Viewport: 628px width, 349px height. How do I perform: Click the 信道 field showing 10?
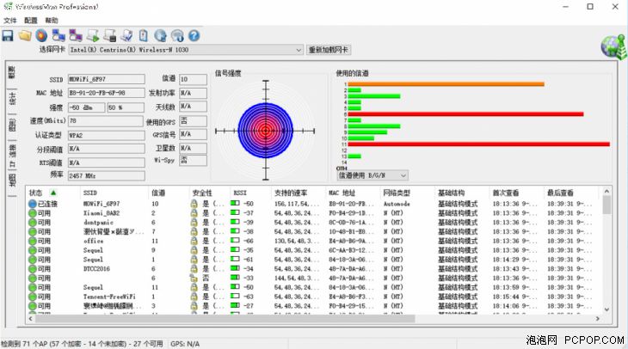(193, 79)
